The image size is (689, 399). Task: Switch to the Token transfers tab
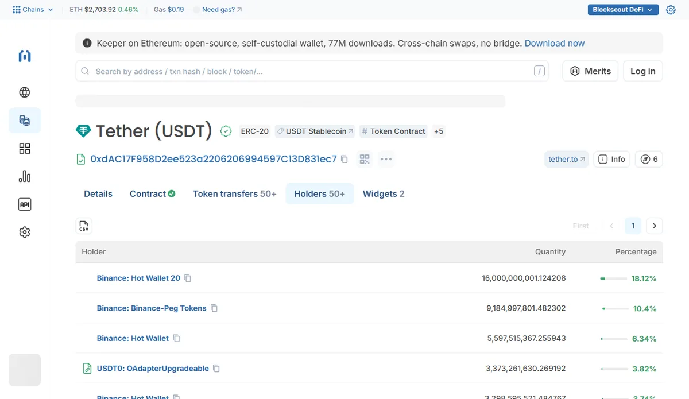pyautogui.click(x=234, y=194)
